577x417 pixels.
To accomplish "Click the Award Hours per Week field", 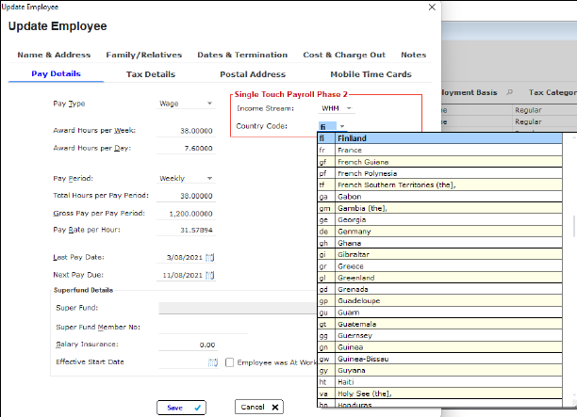I will tap(186, 131).
